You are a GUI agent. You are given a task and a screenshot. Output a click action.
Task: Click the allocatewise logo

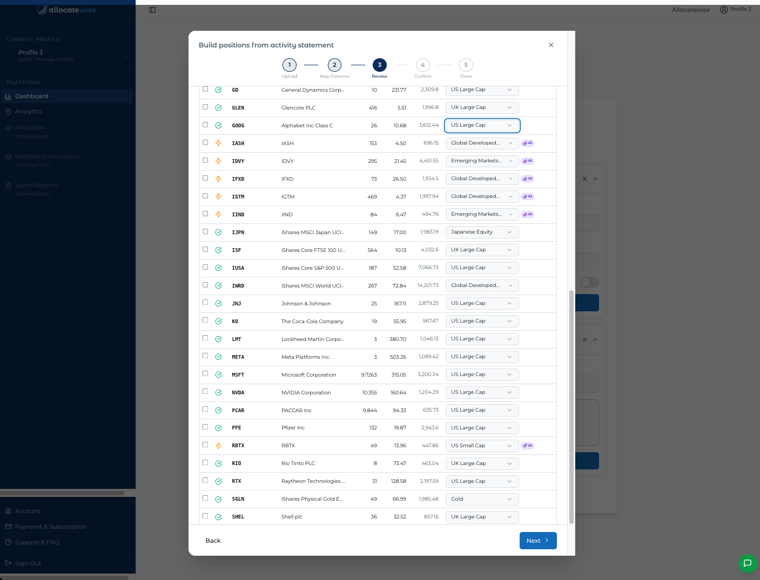[67, 10]
